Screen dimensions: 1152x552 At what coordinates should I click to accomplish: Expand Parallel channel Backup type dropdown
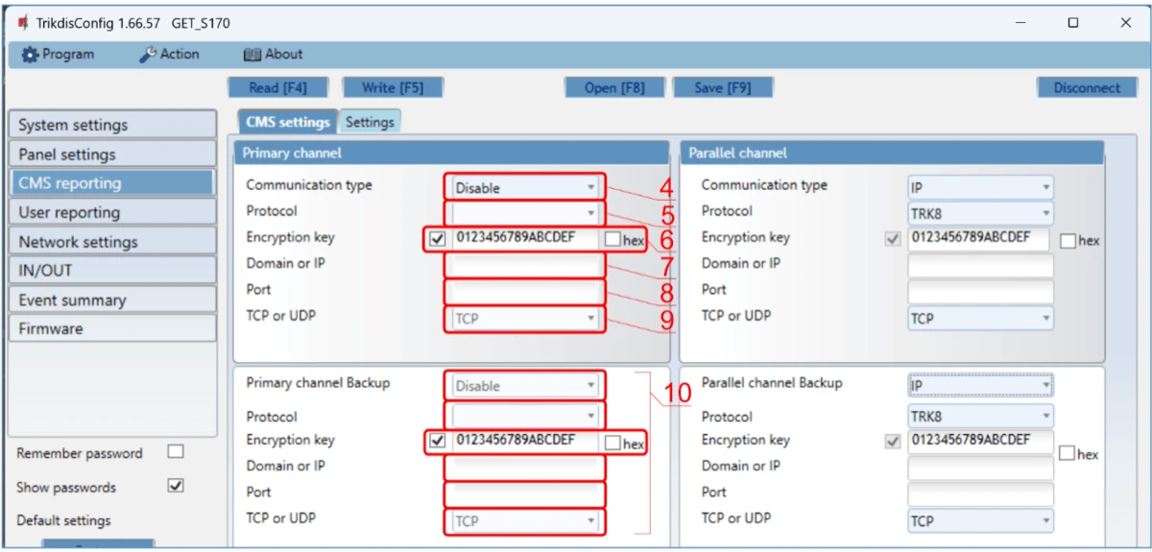click(x=979, y=386)
